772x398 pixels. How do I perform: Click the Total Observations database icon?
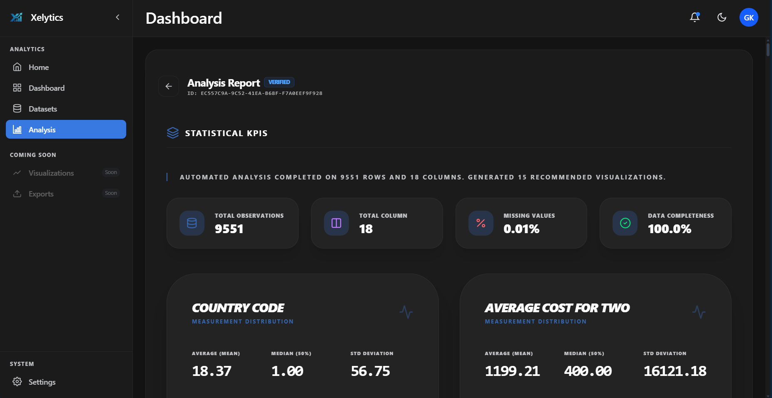[192, 223]
